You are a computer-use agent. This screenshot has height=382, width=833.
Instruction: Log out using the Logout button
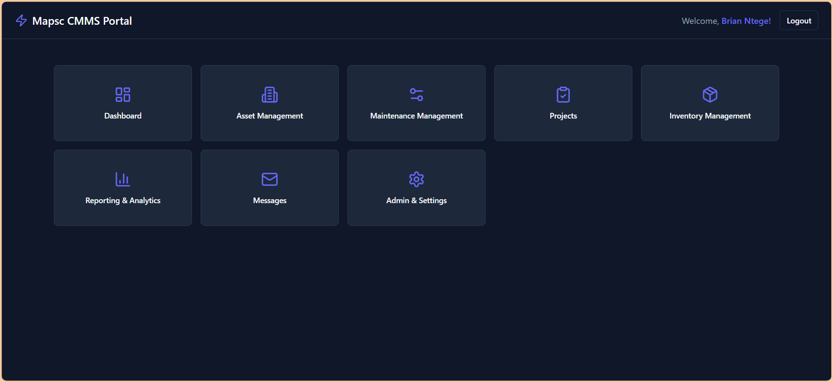click(x=799, y=20)
